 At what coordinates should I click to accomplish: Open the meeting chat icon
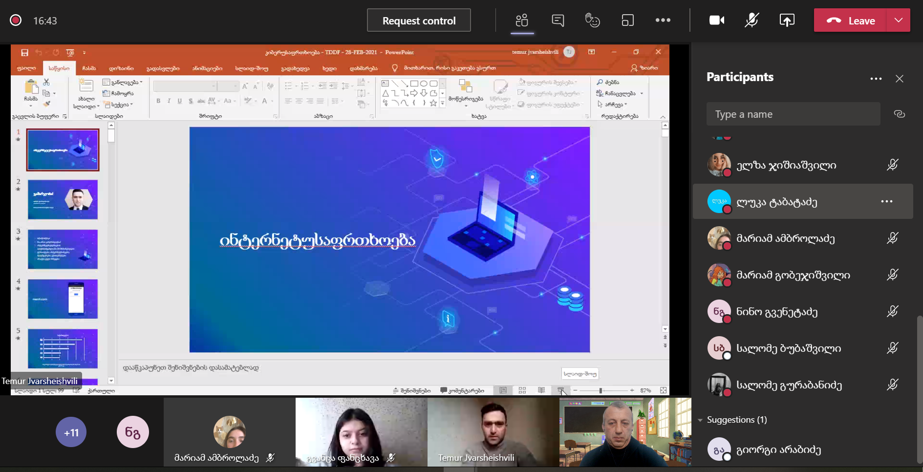click(558, 21)
